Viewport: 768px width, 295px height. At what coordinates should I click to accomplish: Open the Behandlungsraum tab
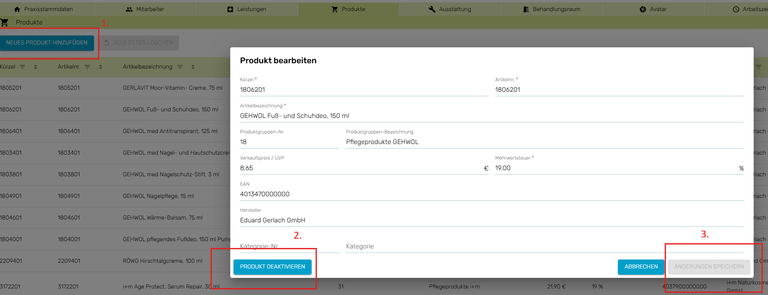click(x=552, y=9)
